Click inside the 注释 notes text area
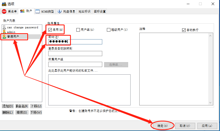Viewport: 220px width, 131px height. [x=174, y=69]
